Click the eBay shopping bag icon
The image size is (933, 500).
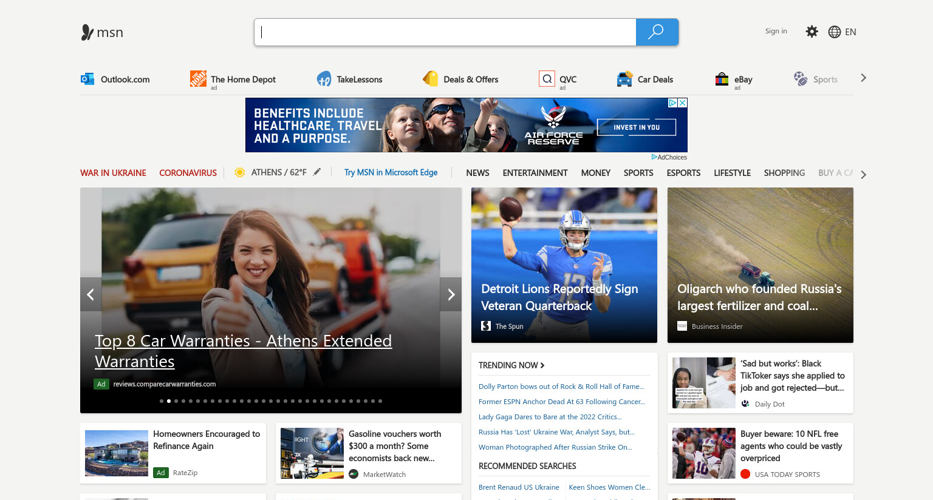(722, 79)
